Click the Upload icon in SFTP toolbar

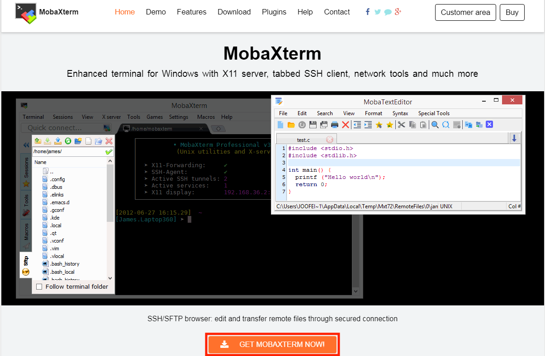coord(58,141)
